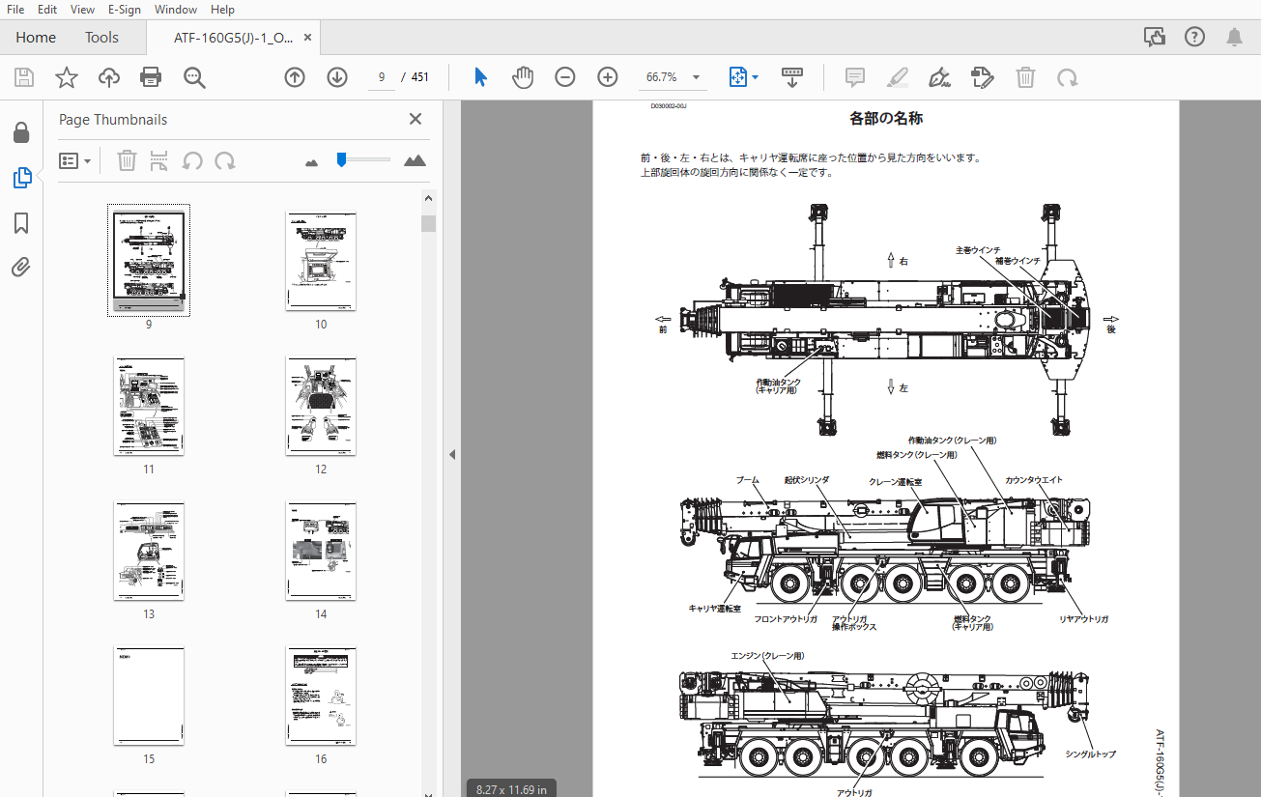Open the Share feedback chat icon
The width and height of the screenshot is (1261, 797).
(x=1154, y=38)
